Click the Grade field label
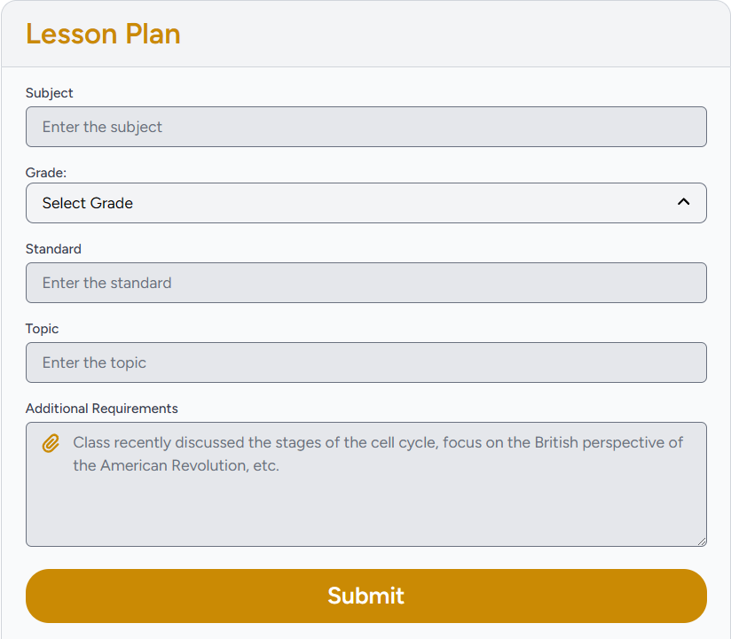Screen dimensions: 731x639 (46, 173)
